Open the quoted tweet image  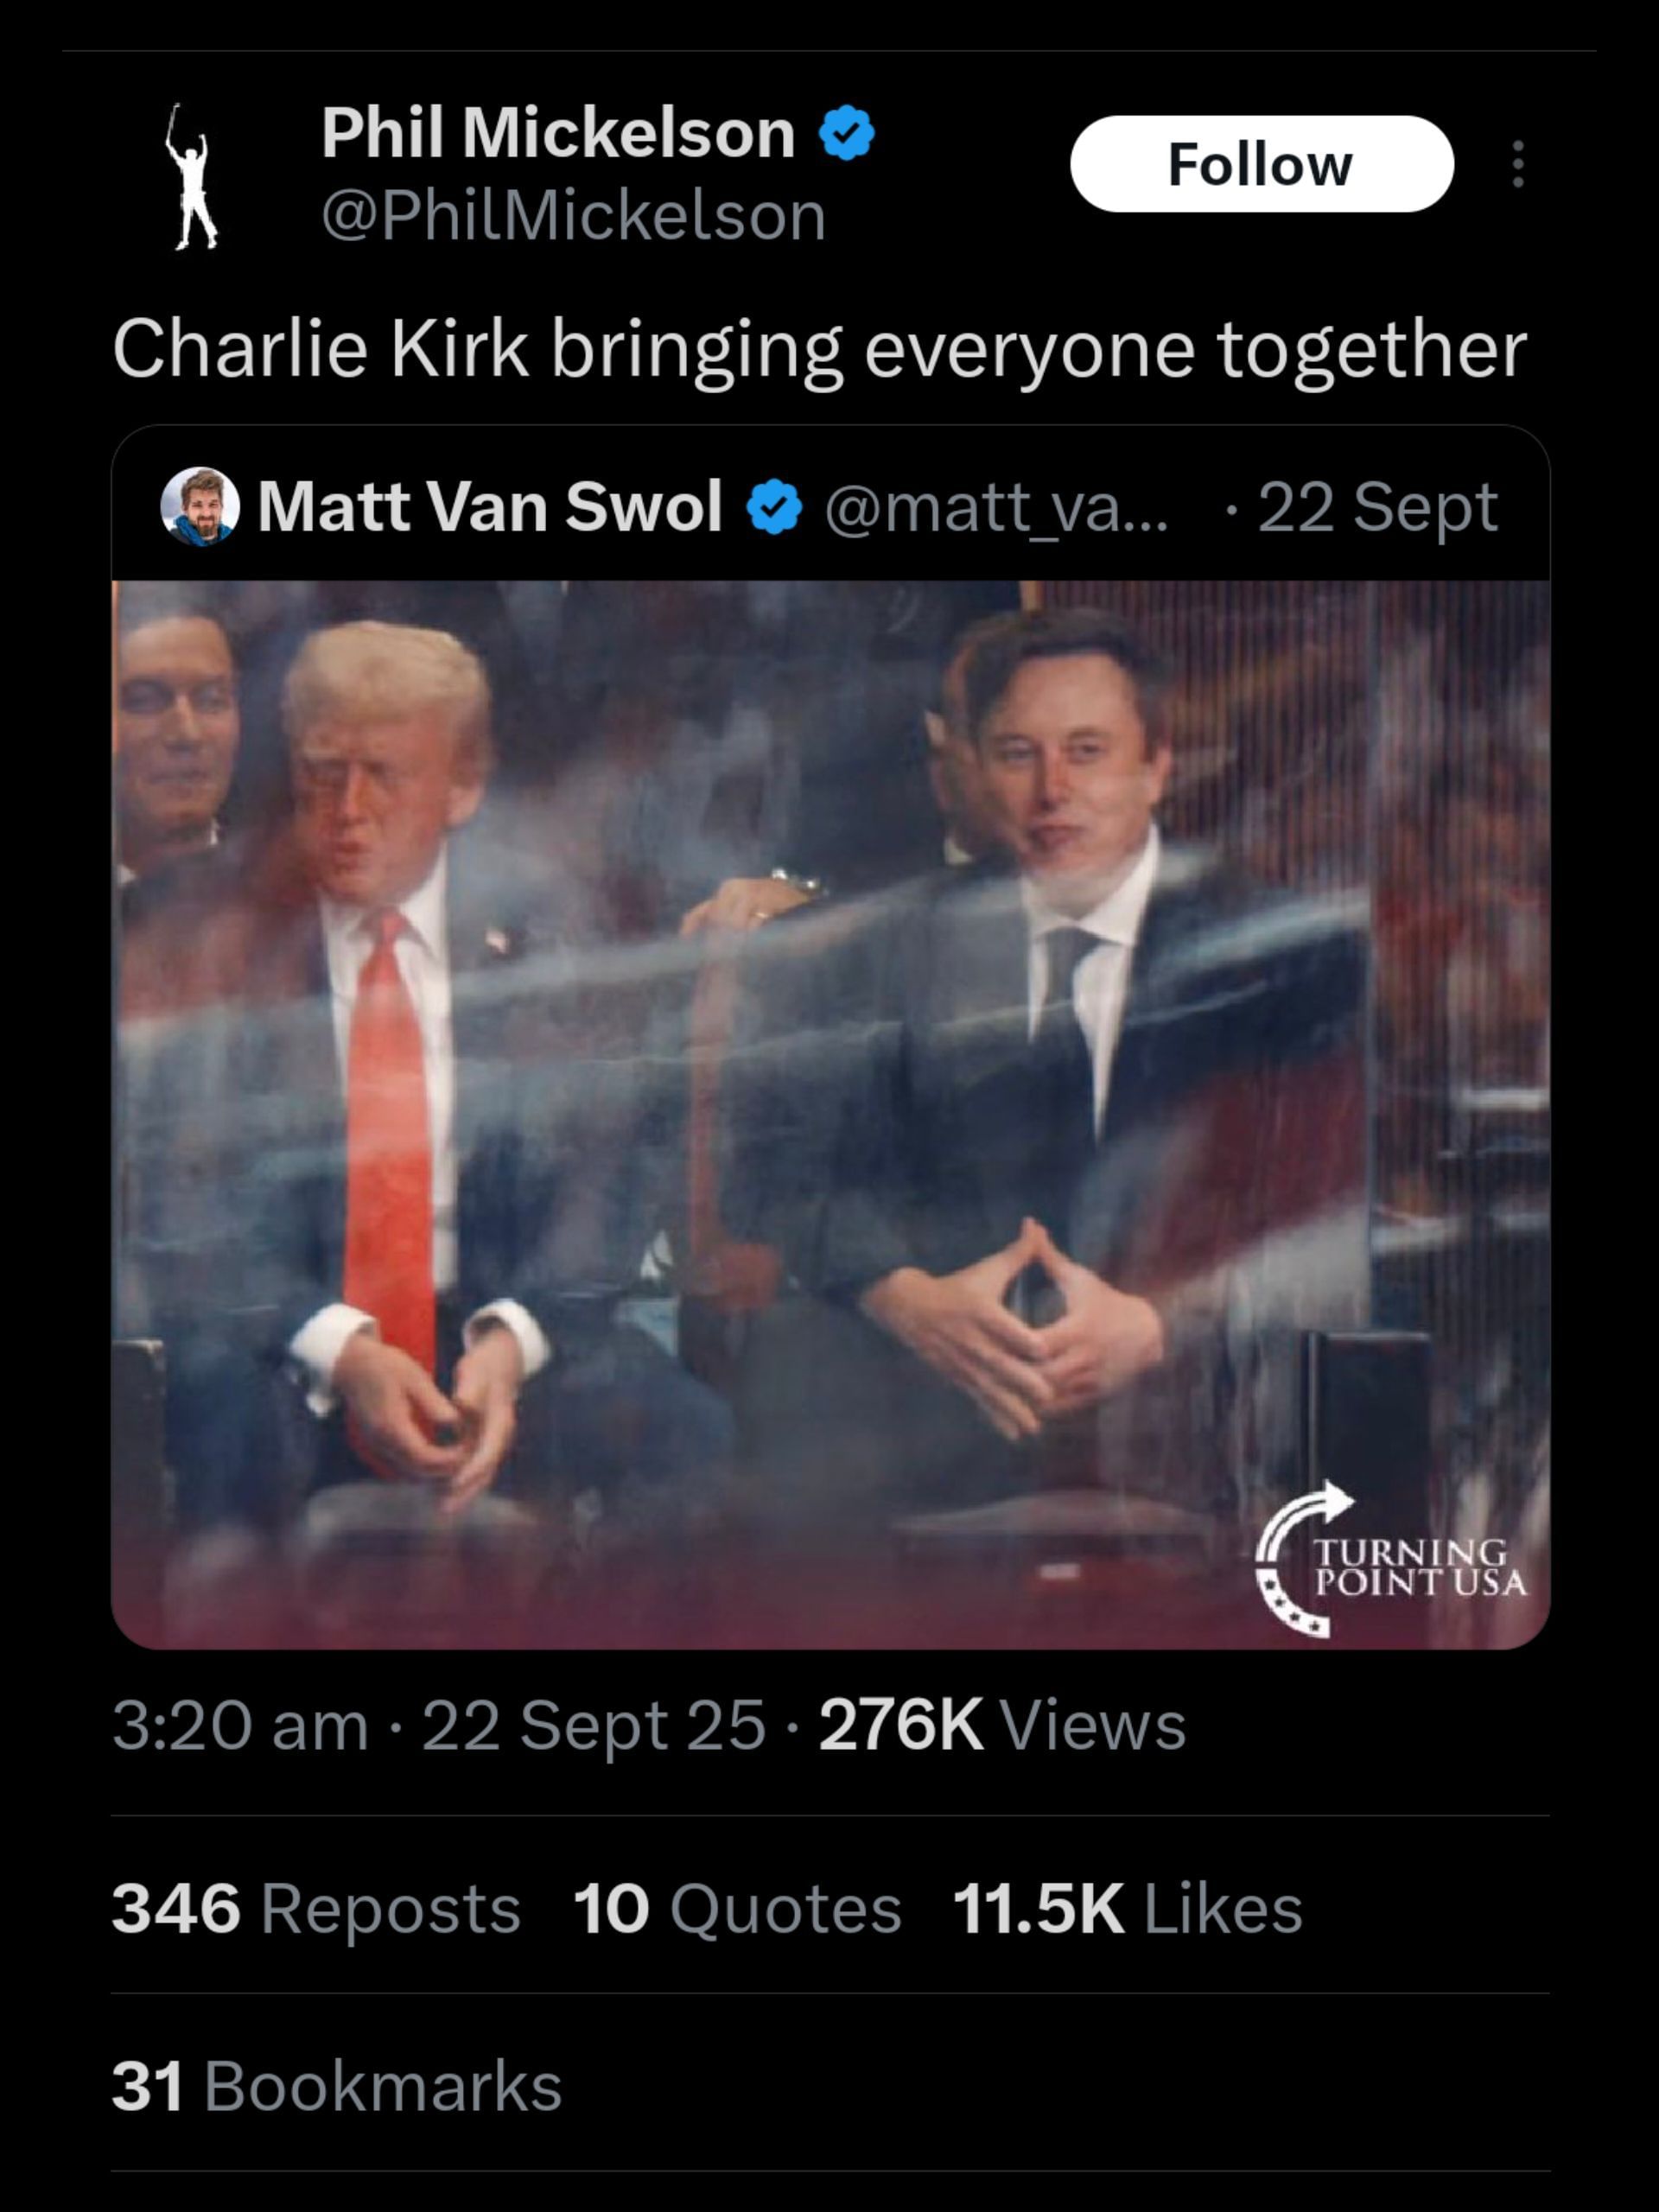point(831,1114)
